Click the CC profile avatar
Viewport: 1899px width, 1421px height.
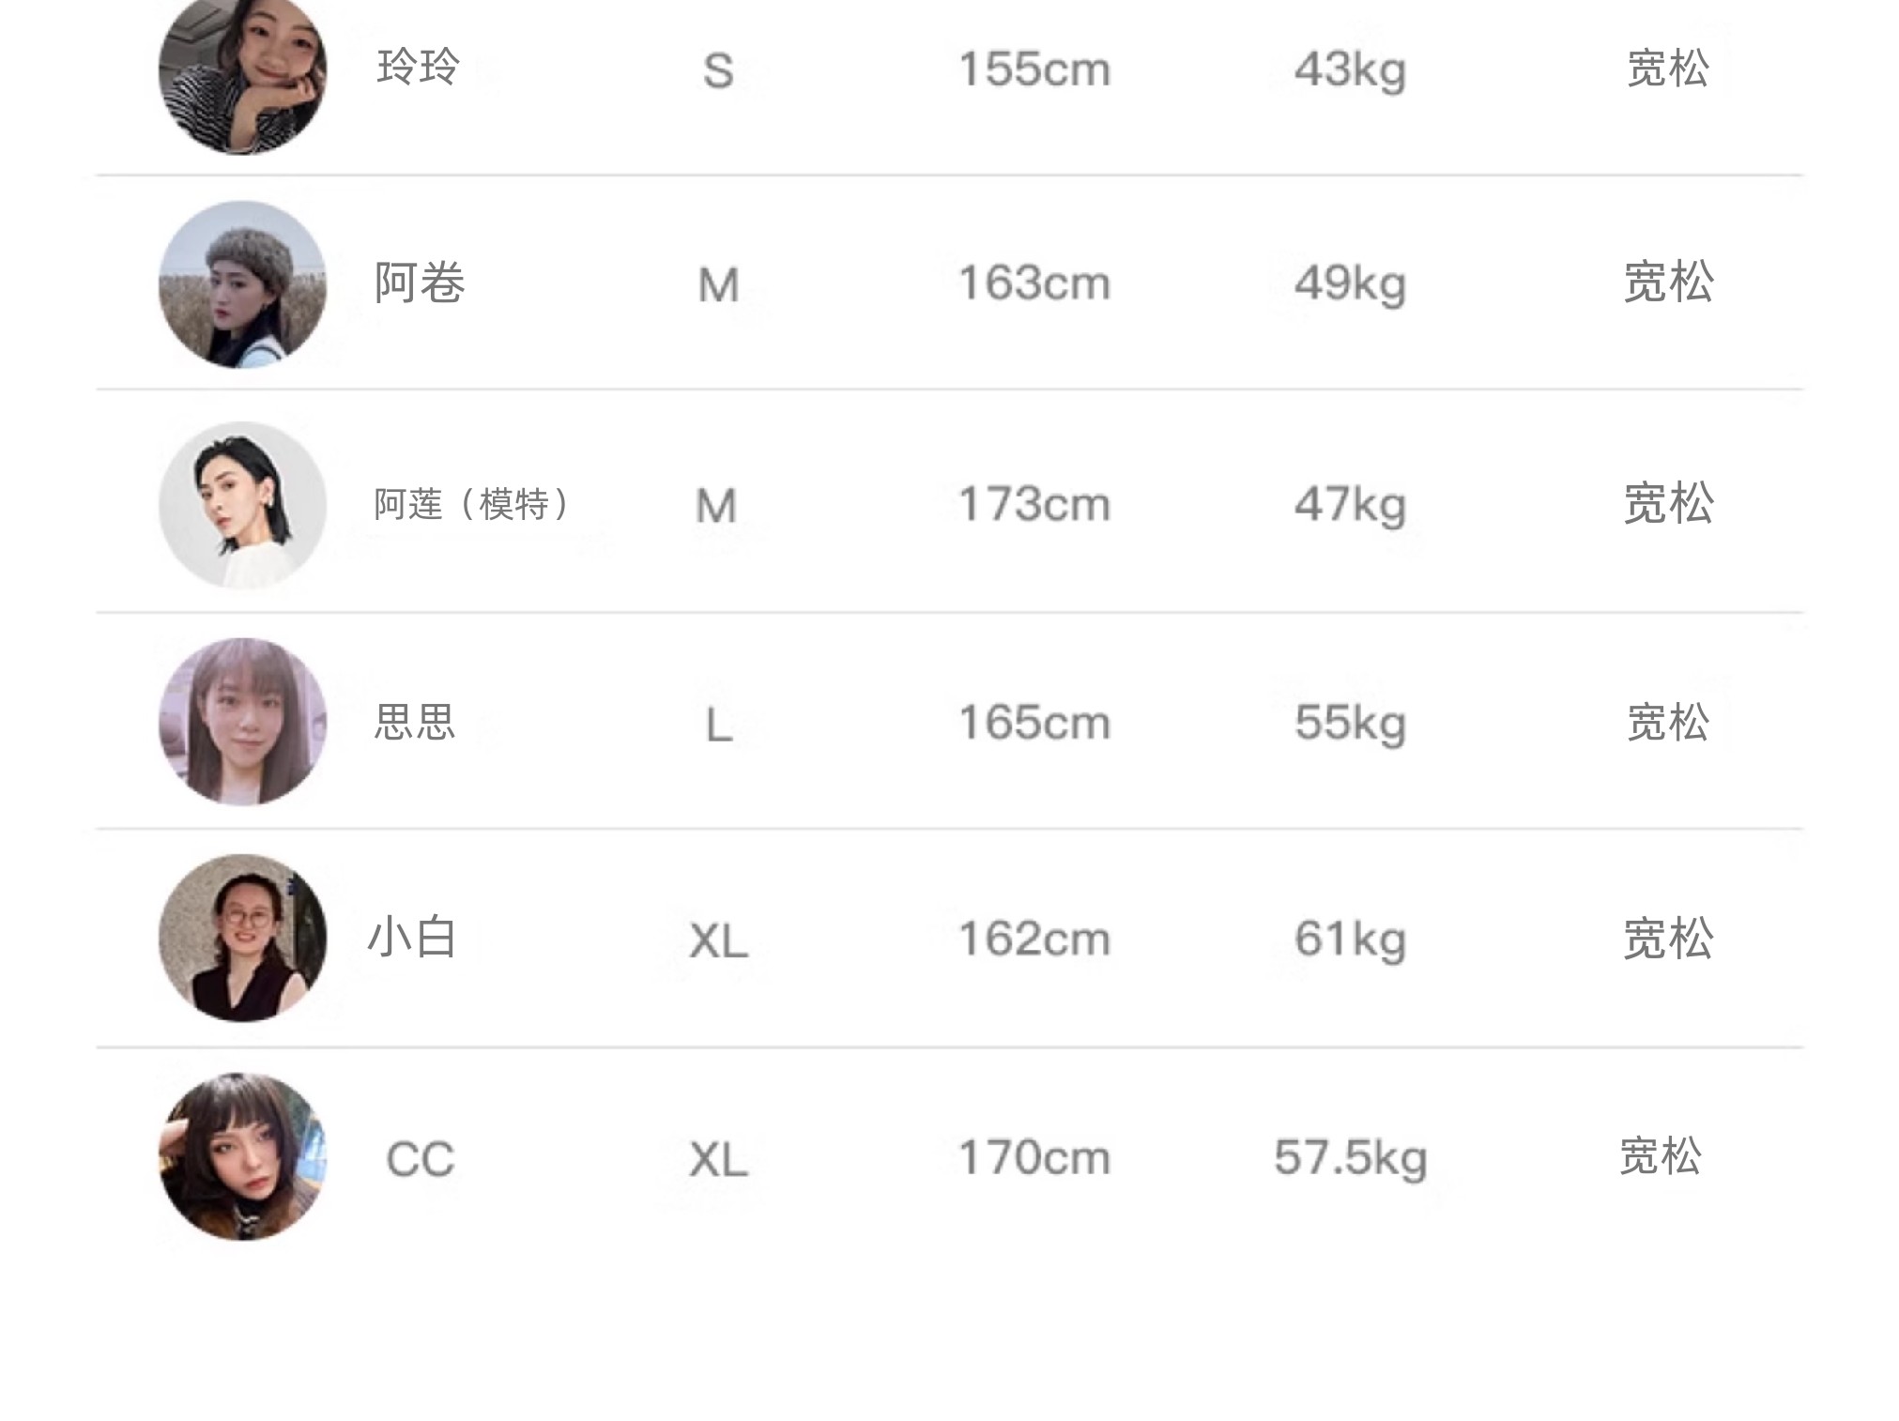243,1156
